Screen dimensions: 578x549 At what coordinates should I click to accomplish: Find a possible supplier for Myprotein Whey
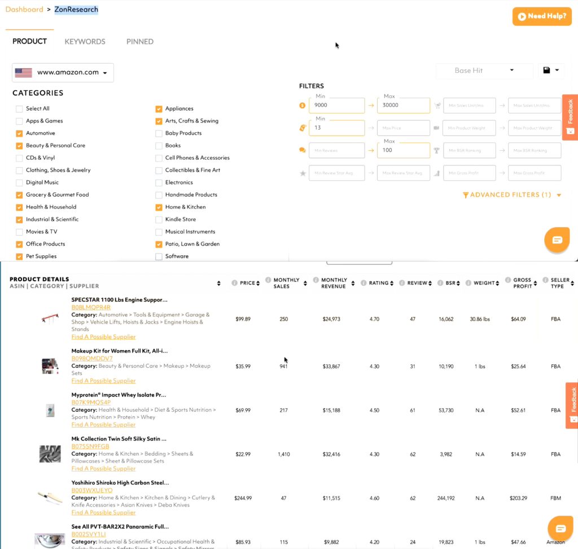tap(104, 425)
